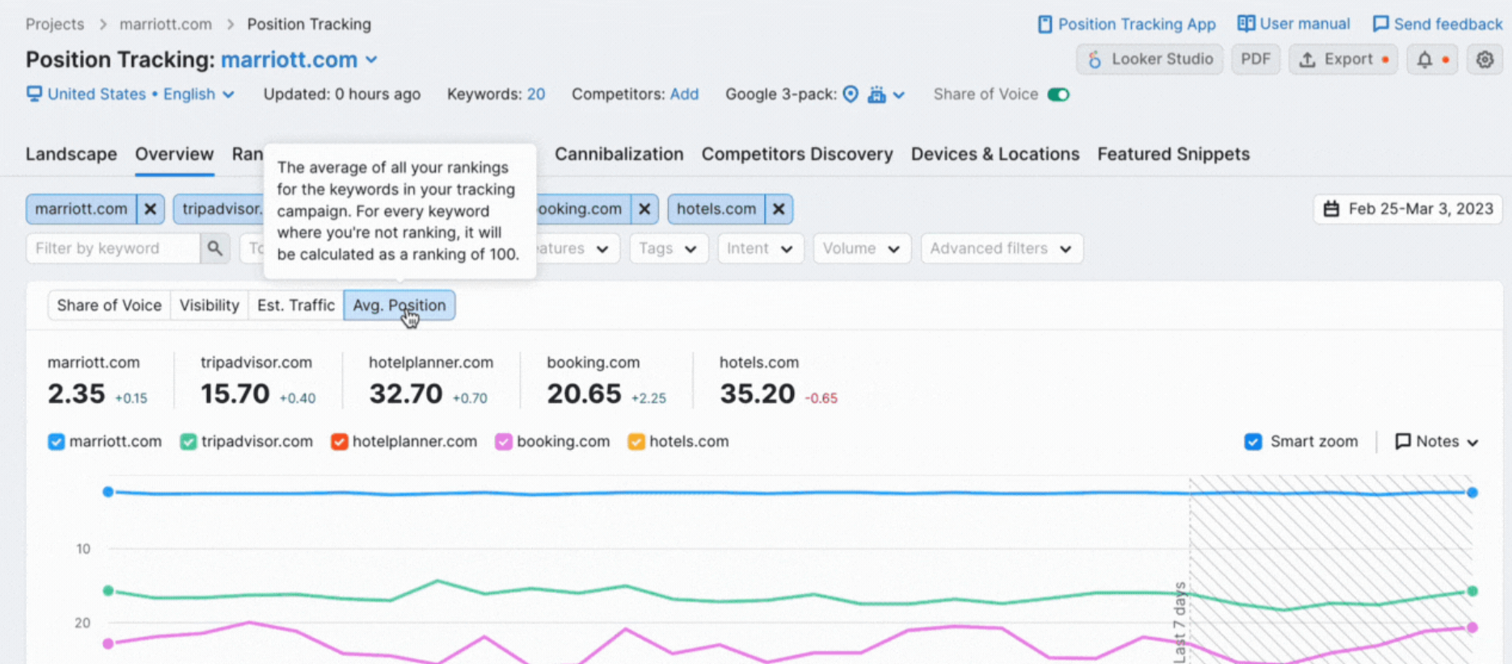The image size is (1512, 664).
Task: Expand the Google 3-pack chevron
Action: pos(898,95)
